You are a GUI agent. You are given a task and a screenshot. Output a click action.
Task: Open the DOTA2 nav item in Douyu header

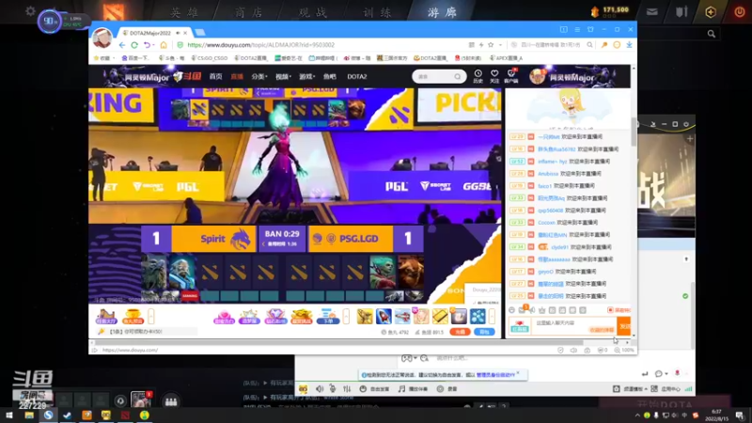point(357,77)
